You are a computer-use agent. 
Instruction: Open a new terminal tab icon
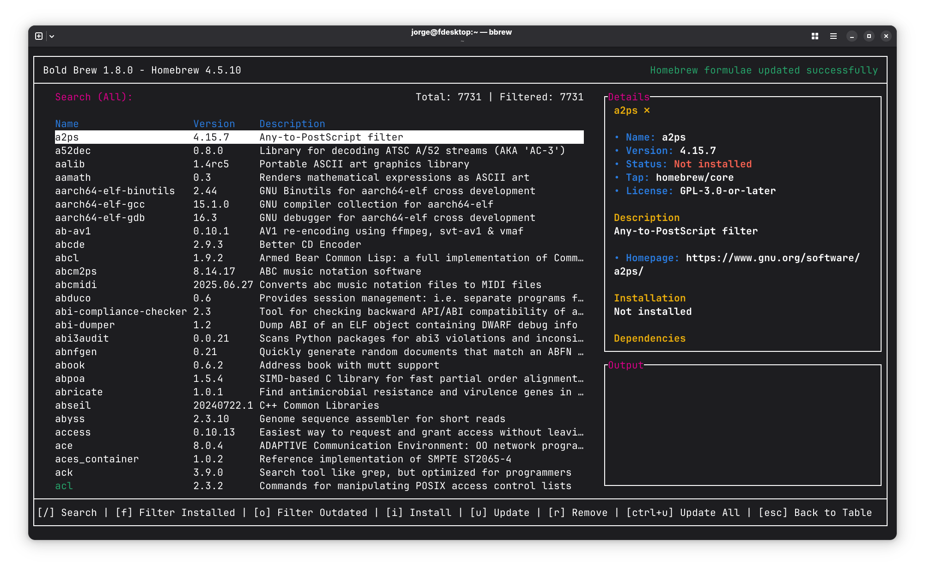point(39,36)
